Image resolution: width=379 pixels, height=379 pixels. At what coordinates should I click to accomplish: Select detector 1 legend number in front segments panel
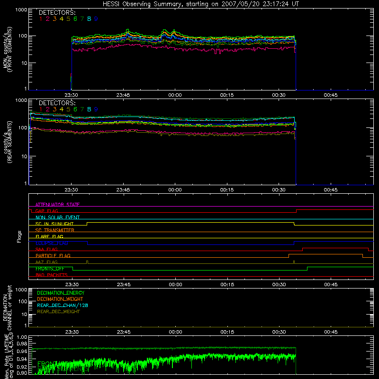coord(41,19)
